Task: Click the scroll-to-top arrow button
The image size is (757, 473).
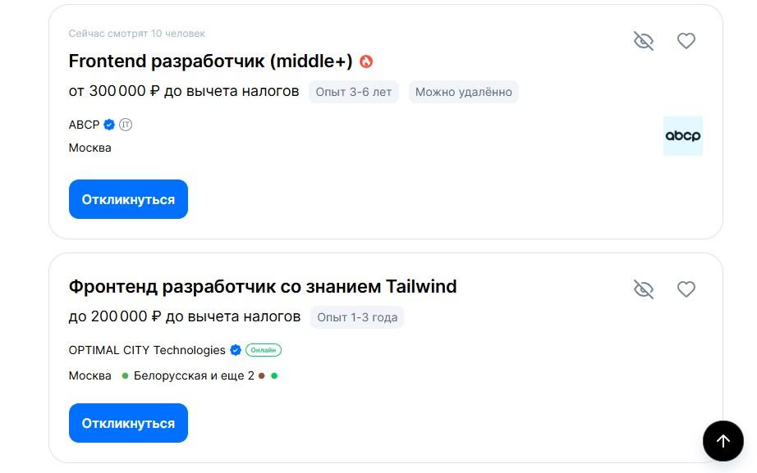Action: point(723,441)
